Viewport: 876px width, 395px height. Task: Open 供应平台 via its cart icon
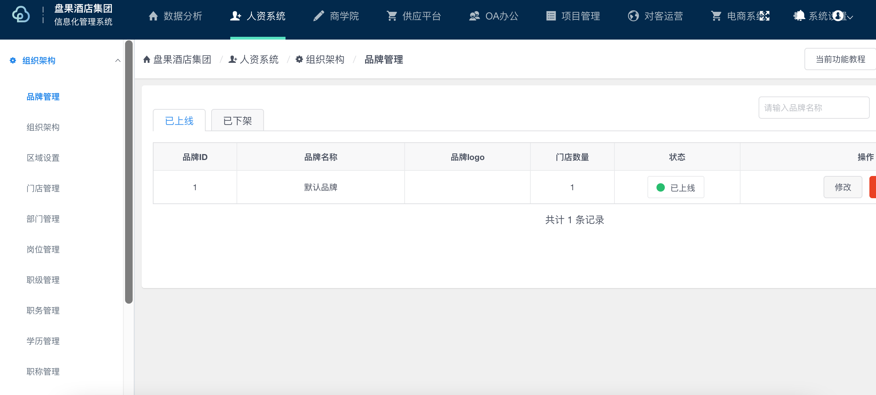(392, 16)
